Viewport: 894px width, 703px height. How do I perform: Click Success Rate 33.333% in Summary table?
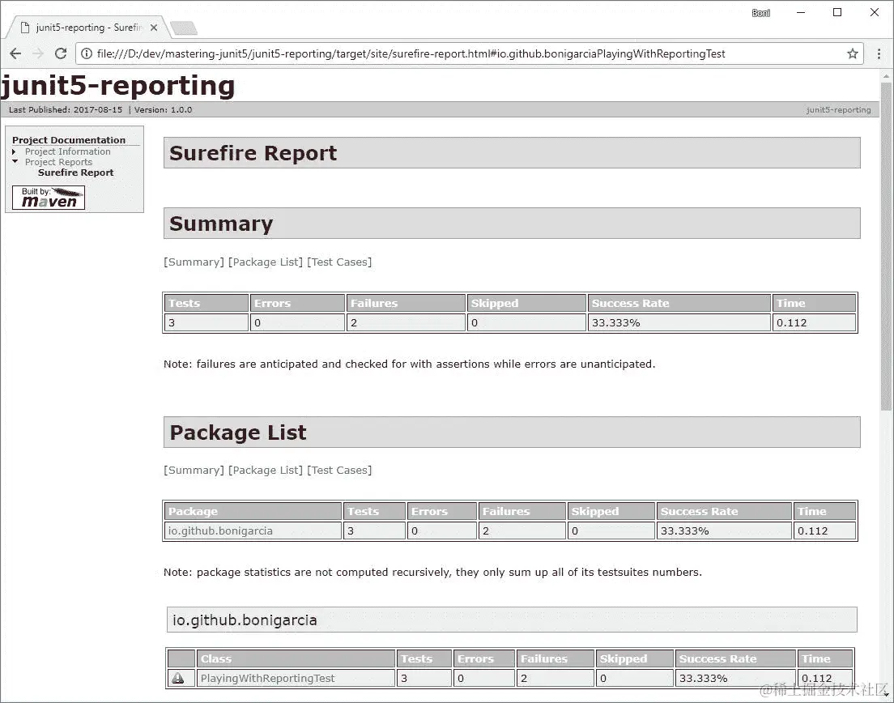click(679, 322)
